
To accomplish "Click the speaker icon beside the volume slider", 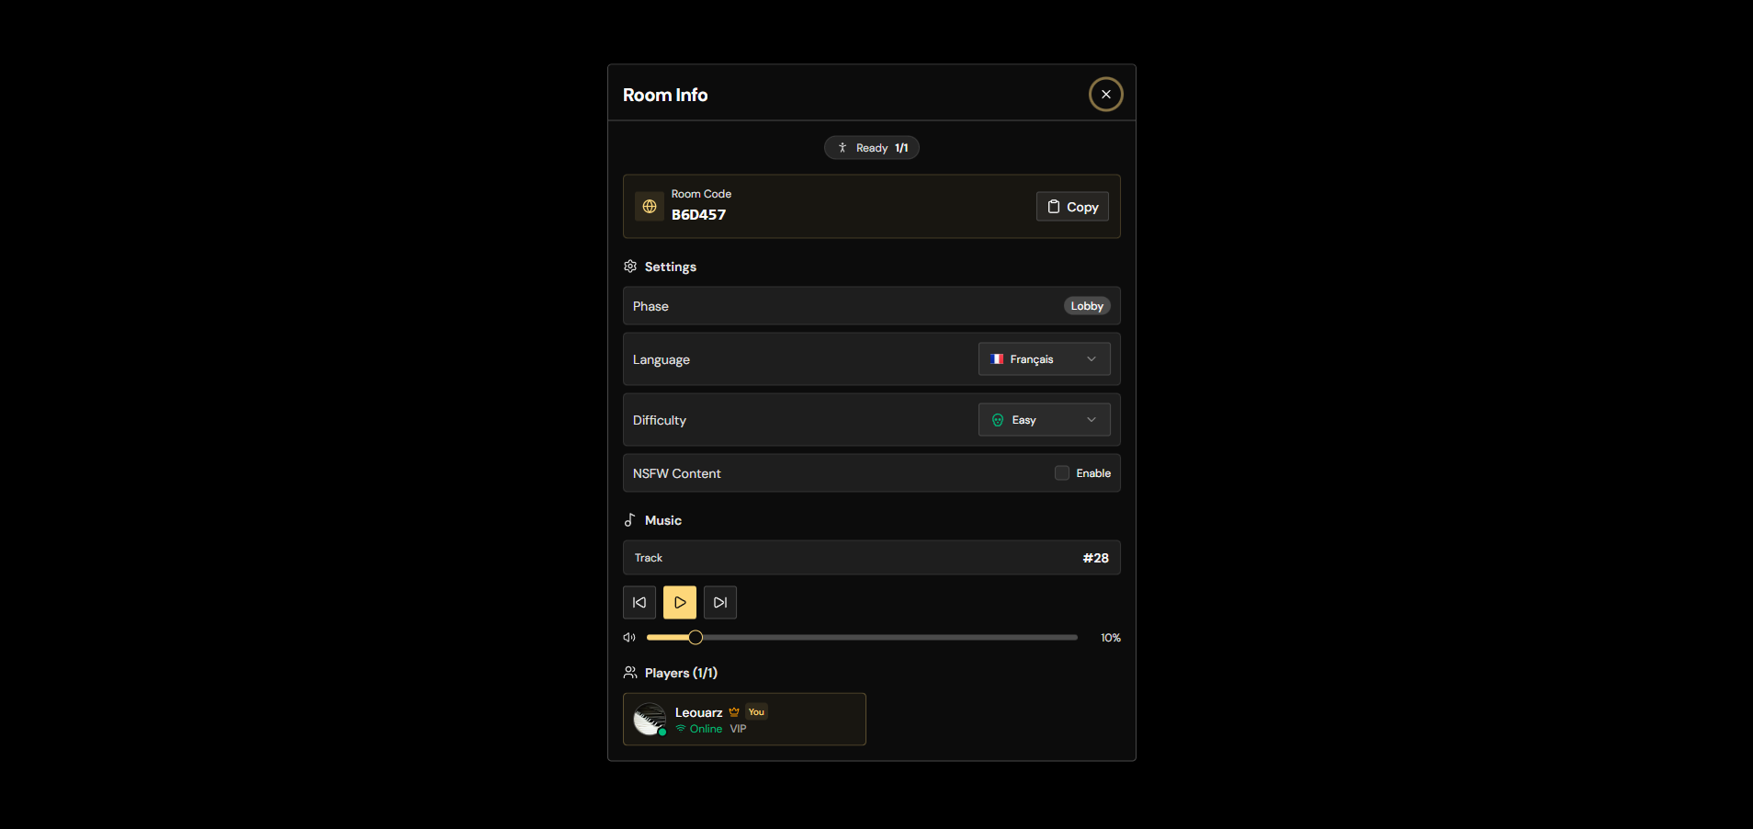I will 629,637.
